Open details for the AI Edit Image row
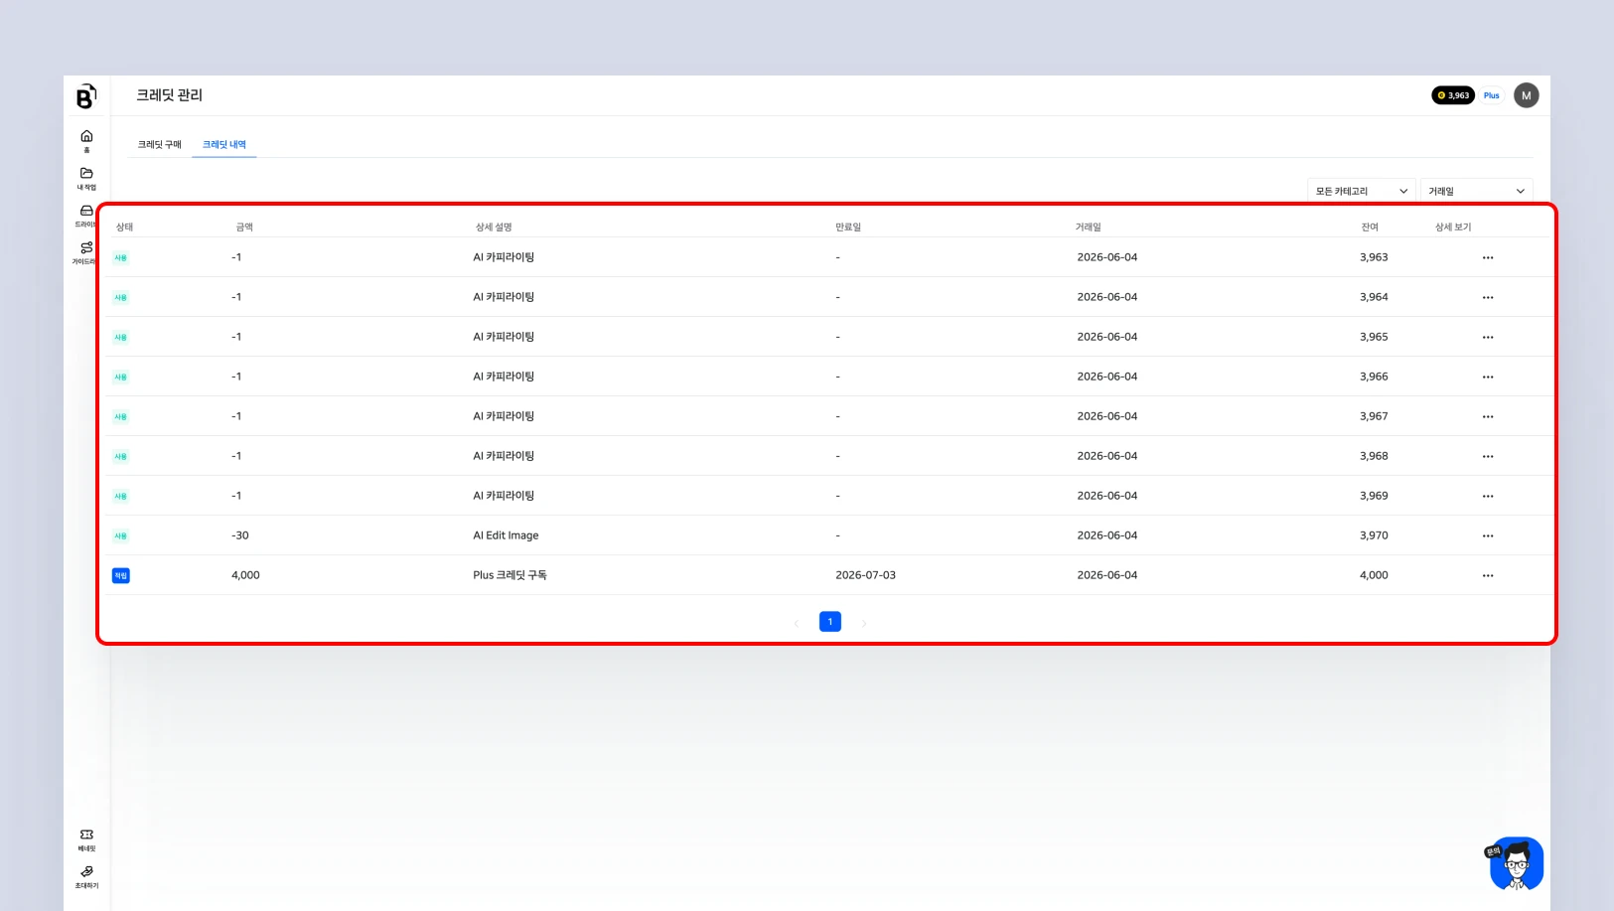 coord(1487,535)
